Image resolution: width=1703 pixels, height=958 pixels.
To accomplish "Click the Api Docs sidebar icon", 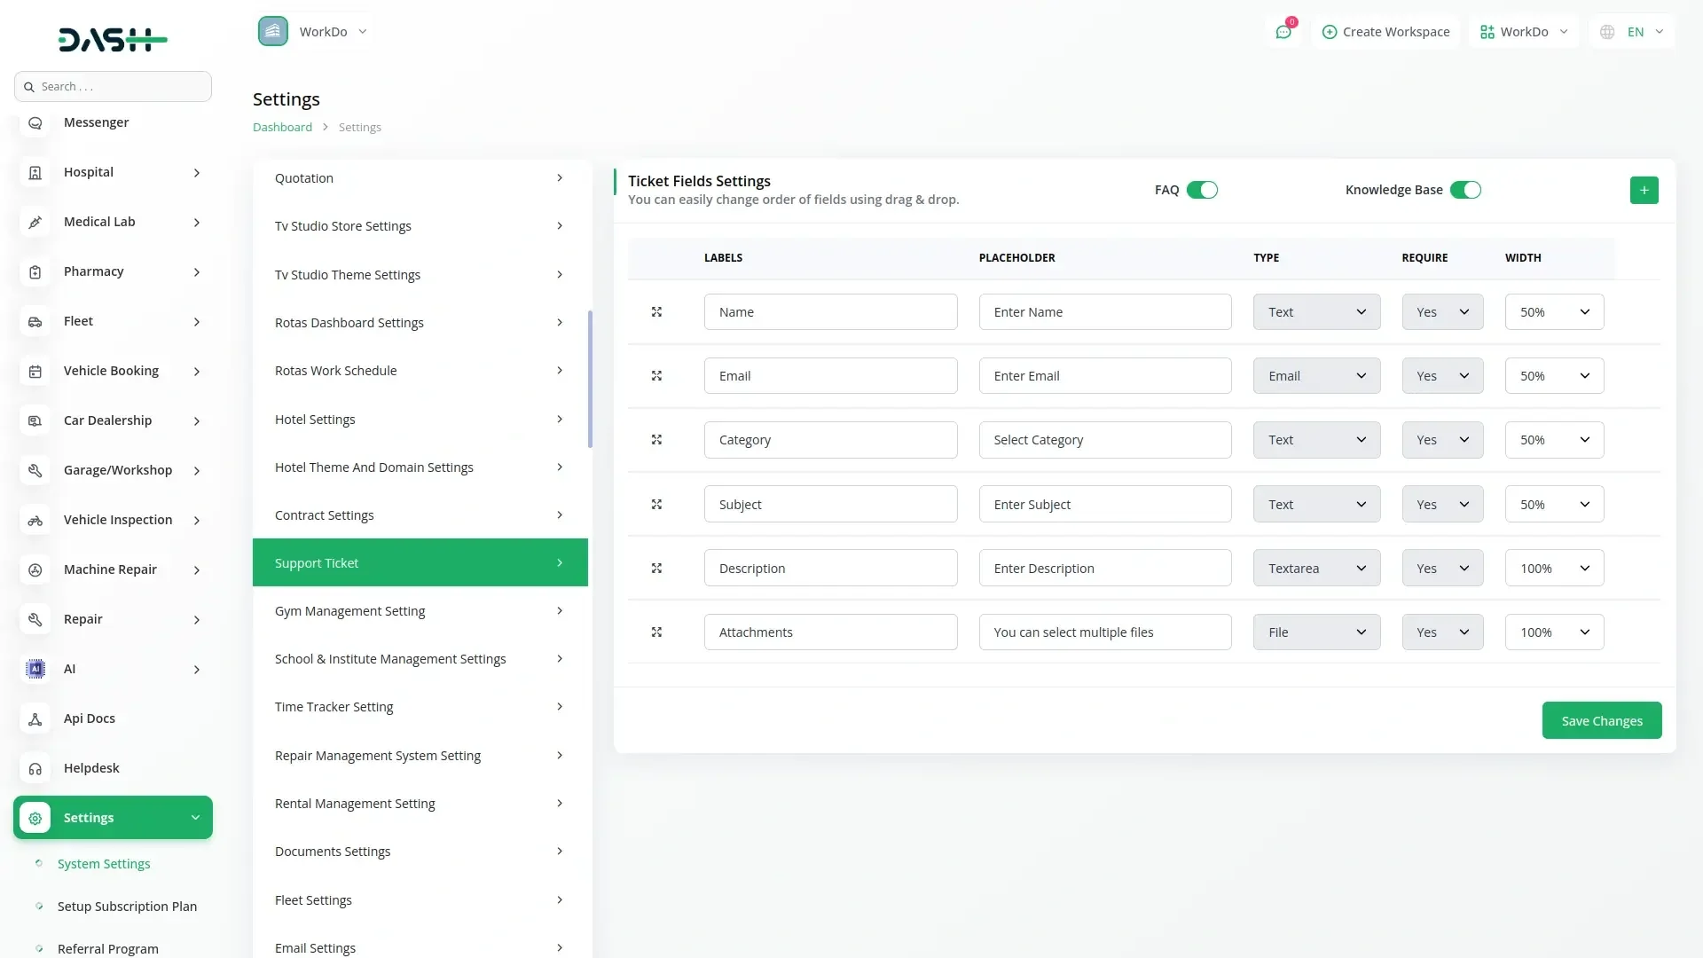I will [x=35, y=718].
